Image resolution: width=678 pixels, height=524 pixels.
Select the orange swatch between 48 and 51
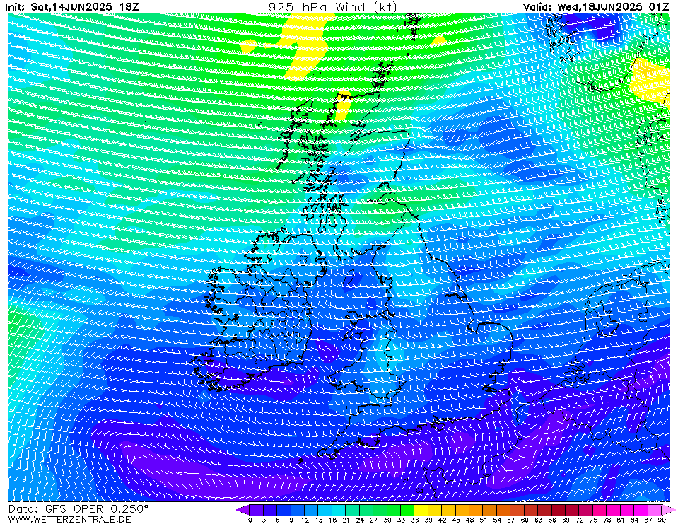point(476,509)
